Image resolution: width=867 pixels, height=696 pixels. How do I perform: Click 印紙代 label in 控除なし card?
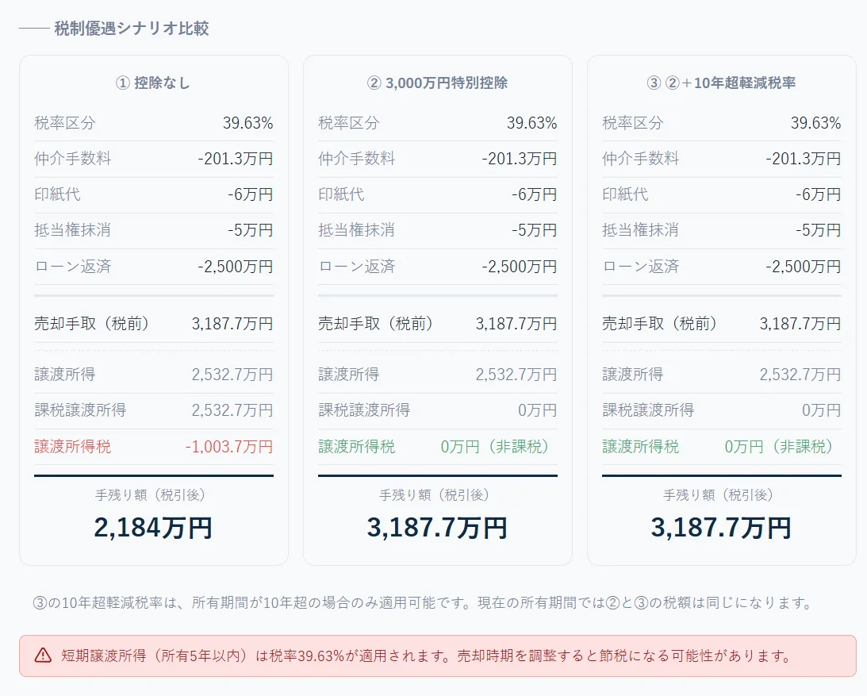click(57, 194)
